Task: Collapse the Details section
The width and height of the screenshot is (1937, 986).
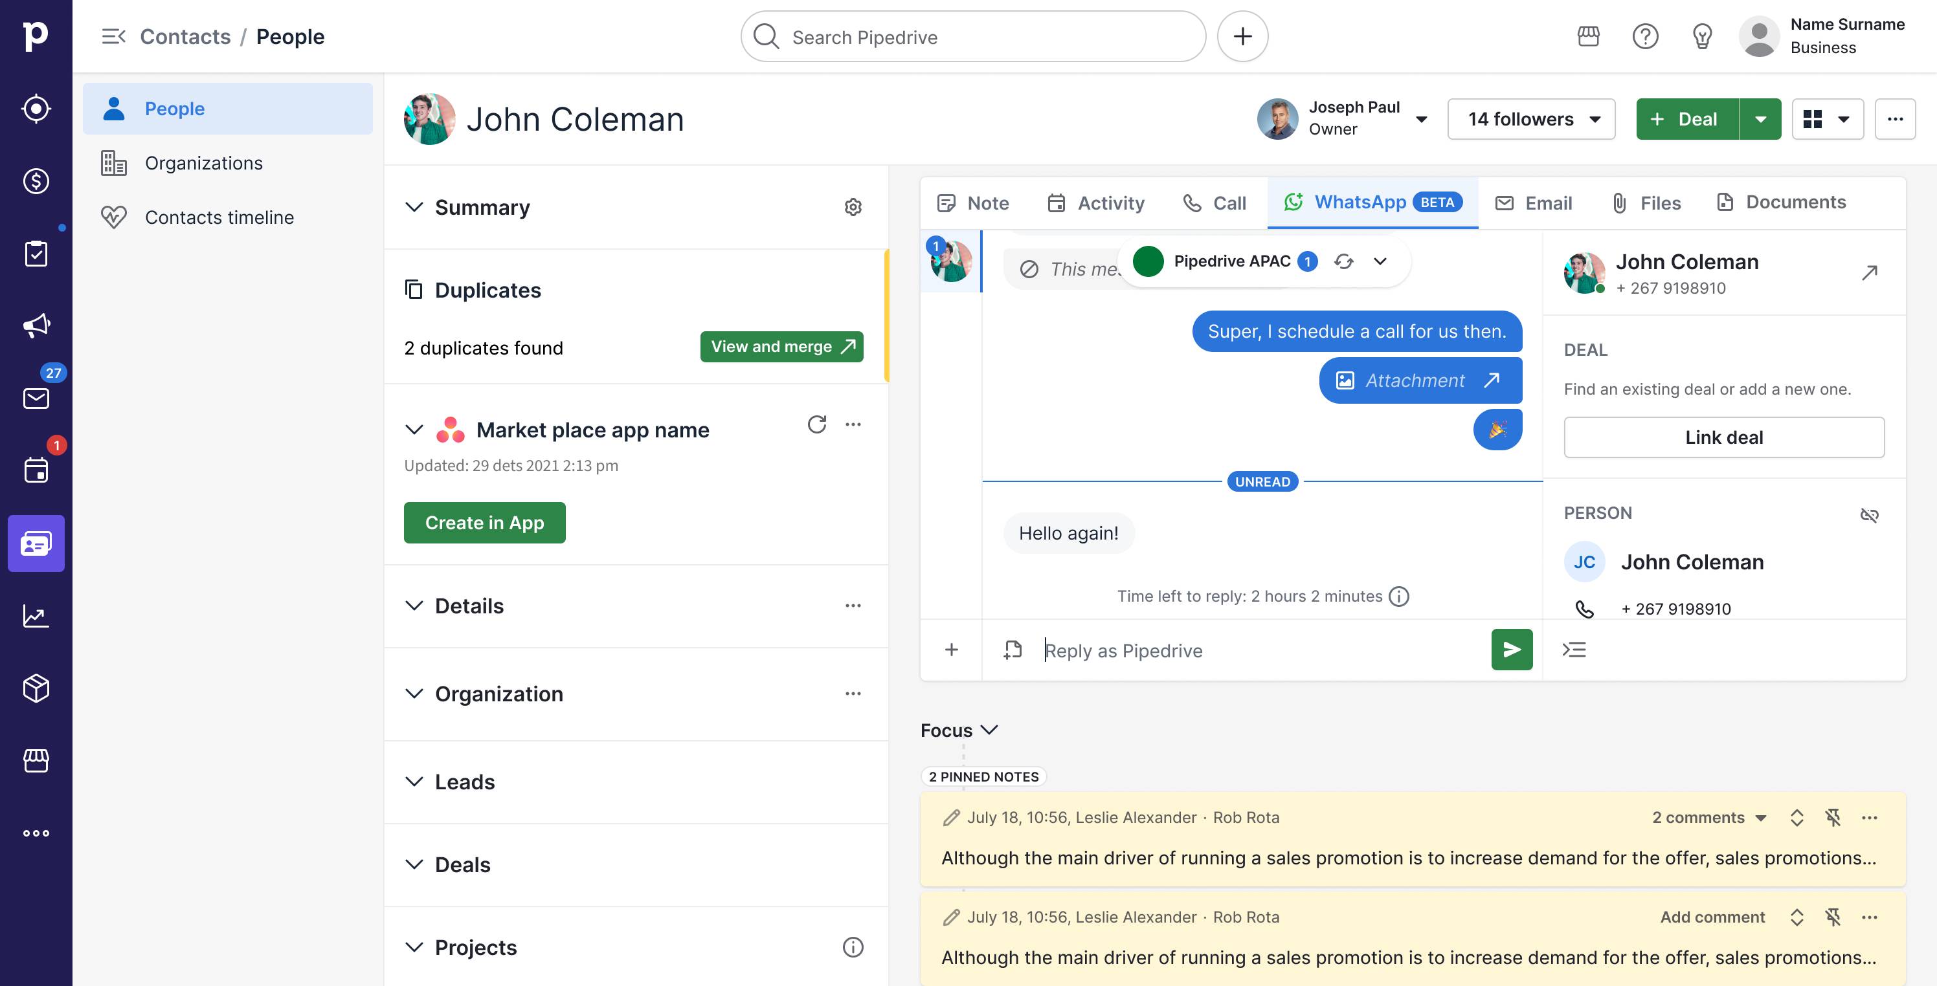Action: pyautogui.click(x=414, y=606)
